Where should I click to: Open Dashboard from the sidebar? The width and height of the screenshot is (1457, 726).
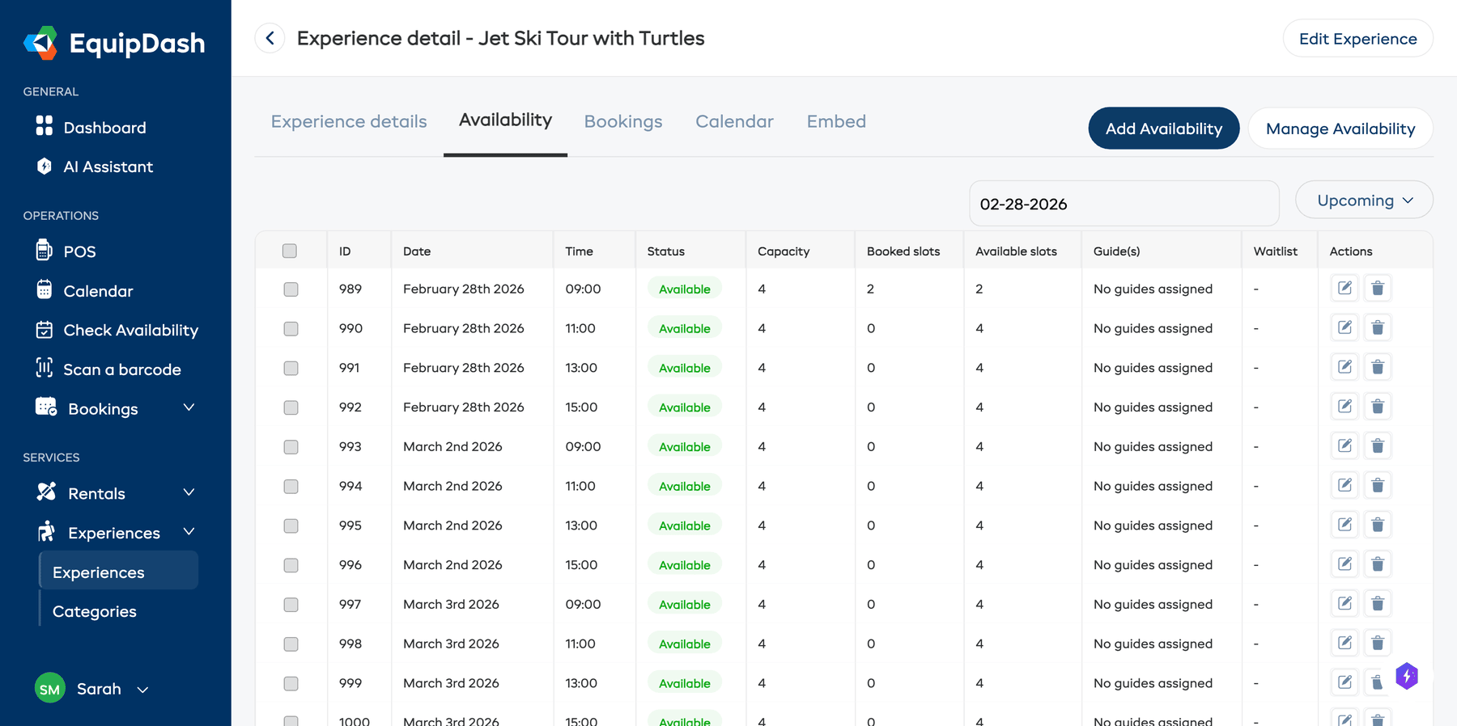[91, 128]
